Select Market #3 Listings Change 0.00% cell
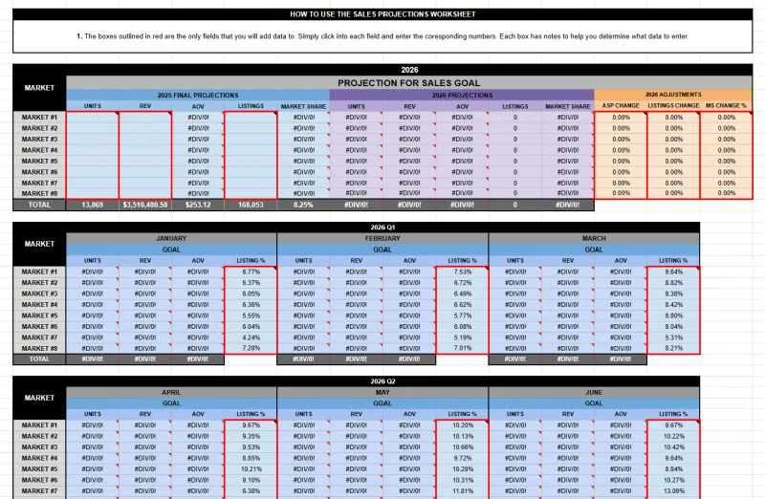Screen dimensions: 765x499 [673, 140]
